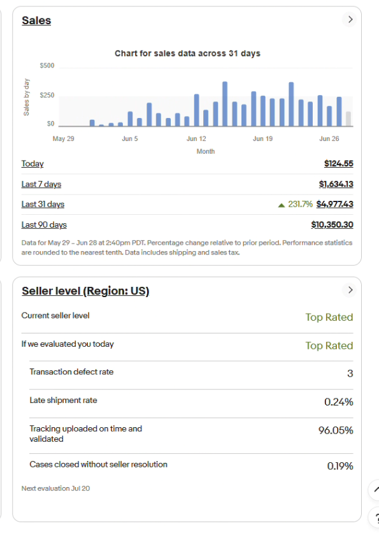
Task: Click the Transaction defect rate value 3
Action: [x=350, y=374]
